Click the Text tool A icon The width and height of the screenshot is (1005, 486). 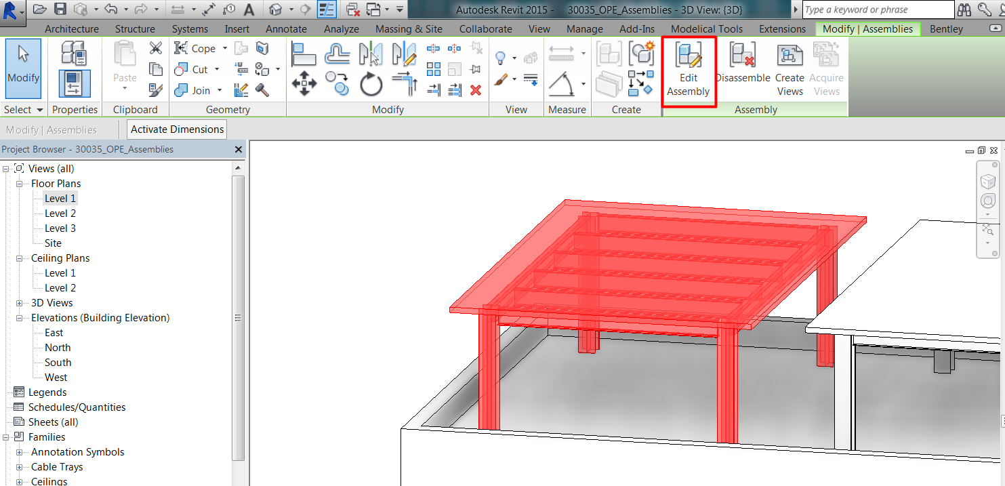(249, 9)
